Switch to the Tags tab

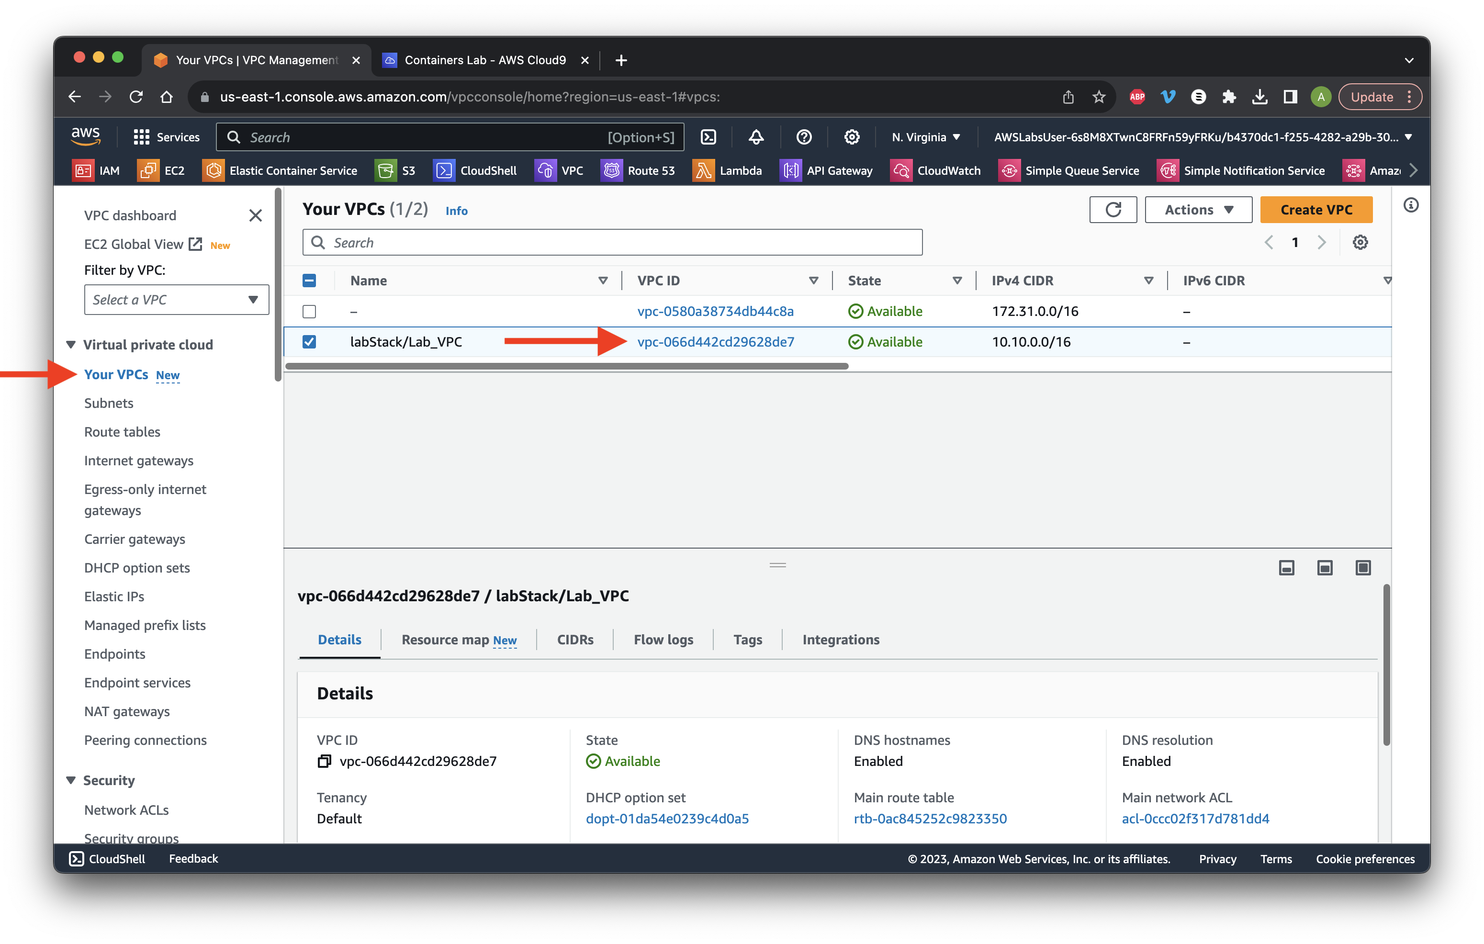(748, 640)
